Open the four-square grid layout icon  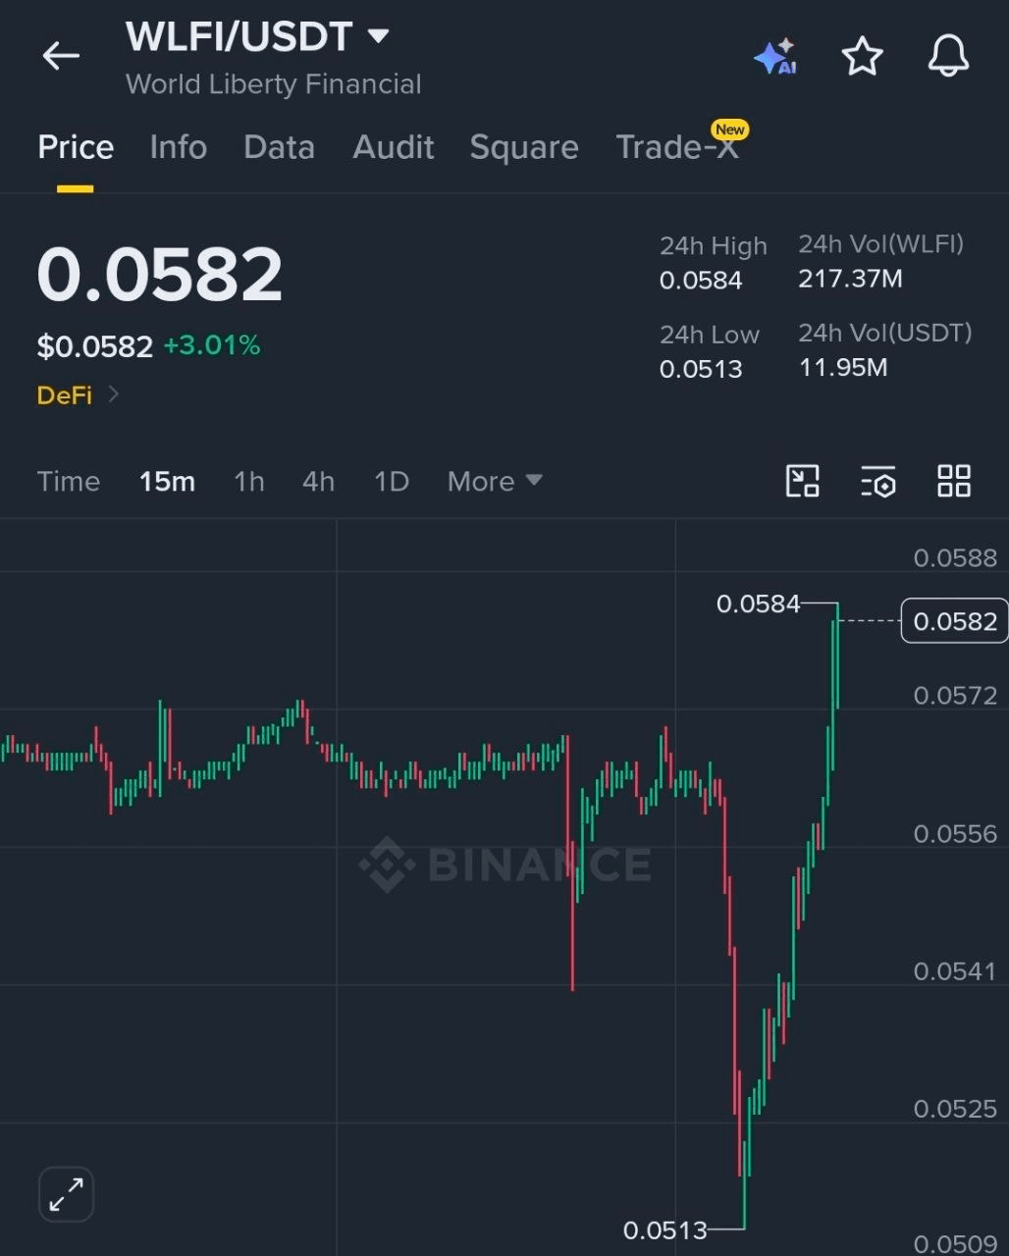[x=954, y=481]
